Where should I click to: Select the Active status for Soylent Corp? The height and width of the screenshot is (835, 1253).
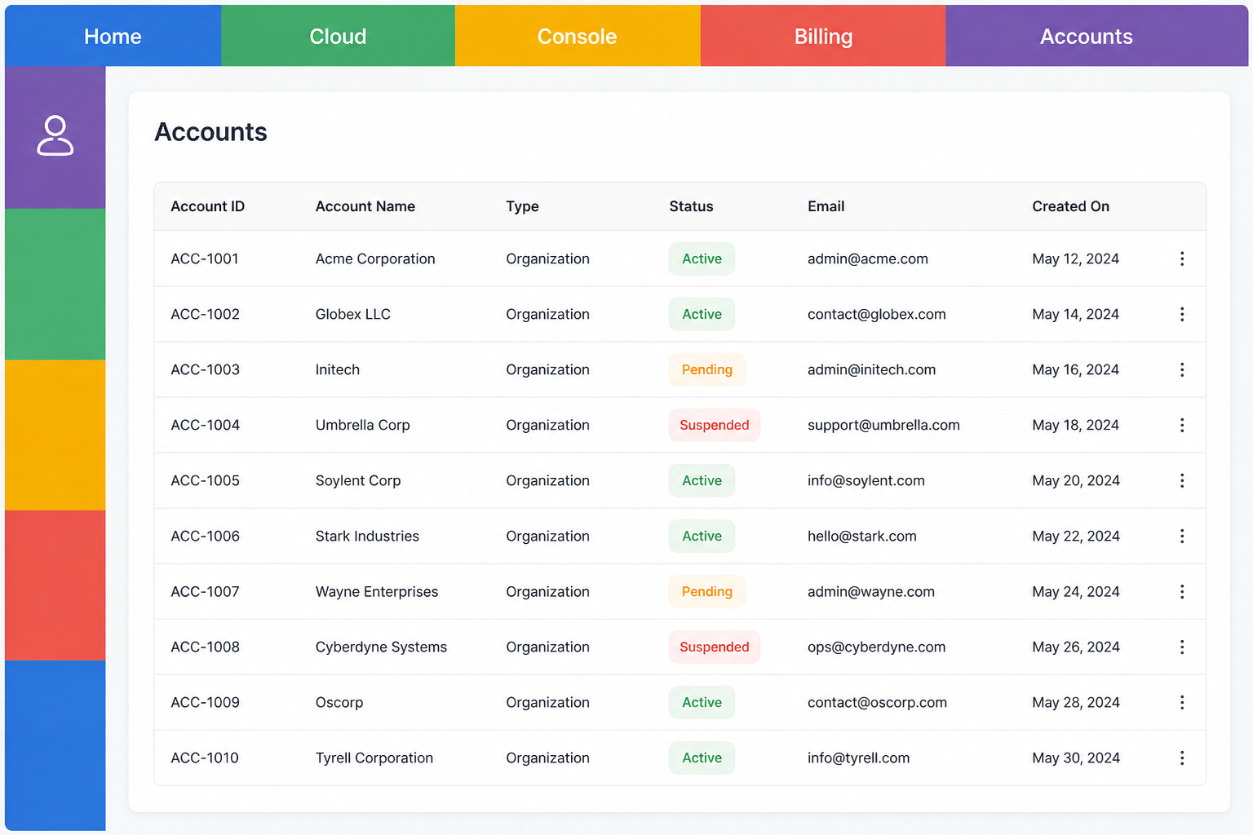point(702,480)
